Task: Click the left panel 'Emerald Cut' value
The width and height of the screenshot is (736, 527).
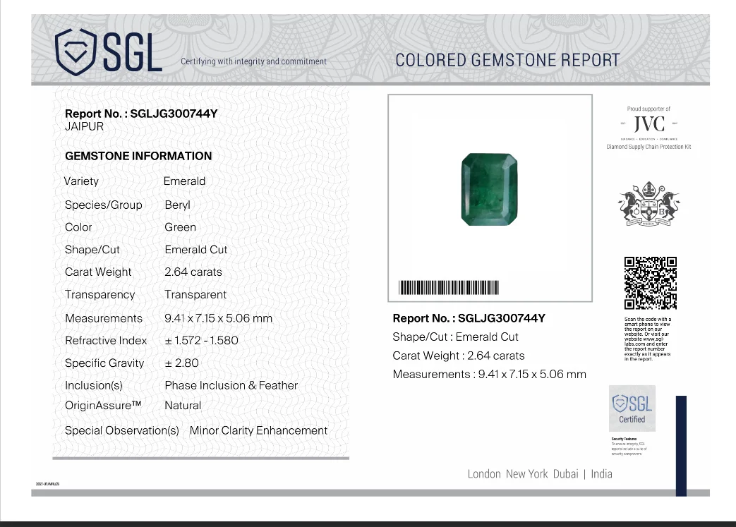Action: (195, 250)
